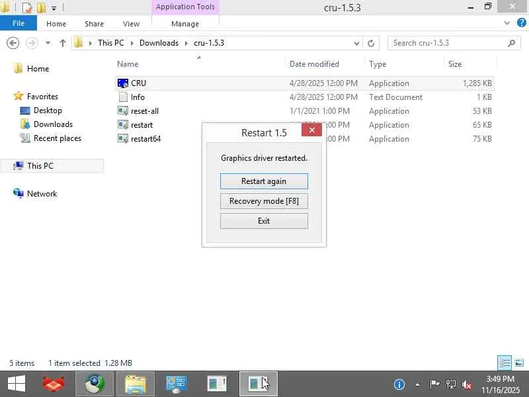
Task: Switch to the Home ribbon tab
Action: pyautogui.click(x=56, y=24)
